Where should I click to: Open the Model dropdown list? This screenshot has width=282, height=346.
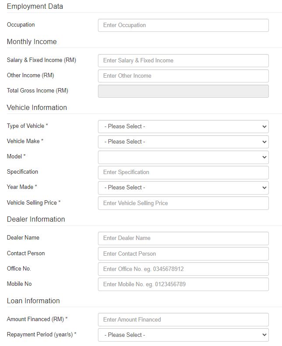click(183, 157)
